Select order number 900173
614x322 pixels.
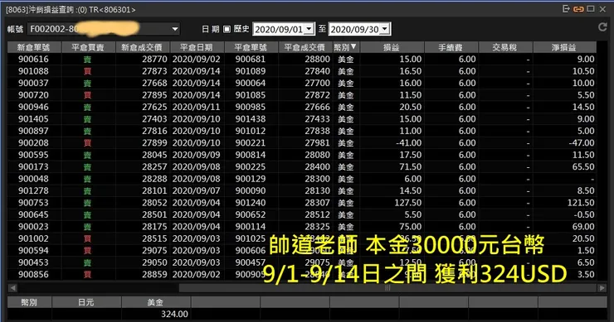click(34, 166)
